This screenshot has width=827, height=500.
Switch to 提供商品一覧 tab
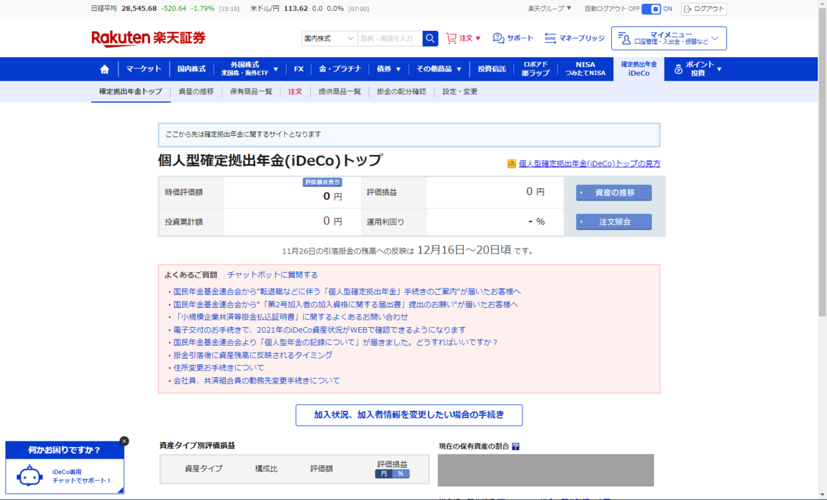(340, 92)
